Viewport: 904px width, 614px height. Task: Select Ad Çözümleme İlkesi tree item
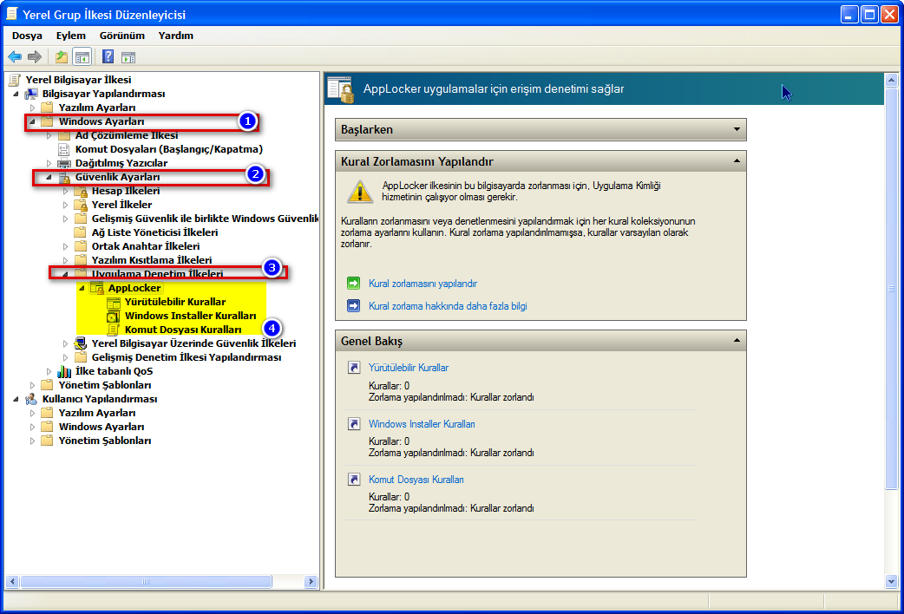(x=127, y=135)
